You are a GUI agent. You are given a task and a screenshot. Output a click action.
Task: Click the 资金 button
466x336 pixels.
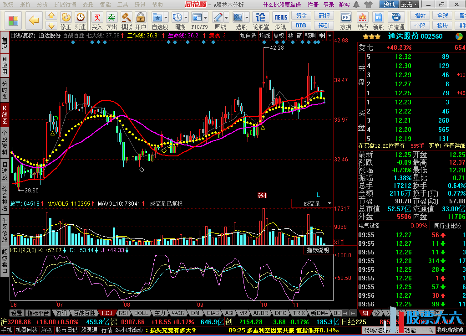click(x=301, y=16)
